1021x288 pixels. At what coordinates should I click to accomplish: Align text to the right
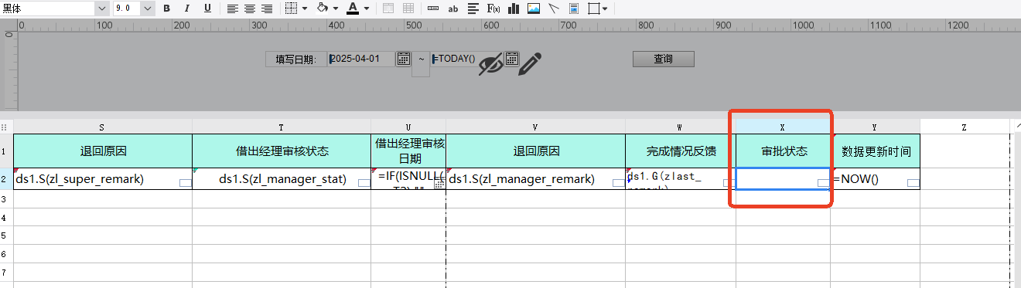point(267,8)
